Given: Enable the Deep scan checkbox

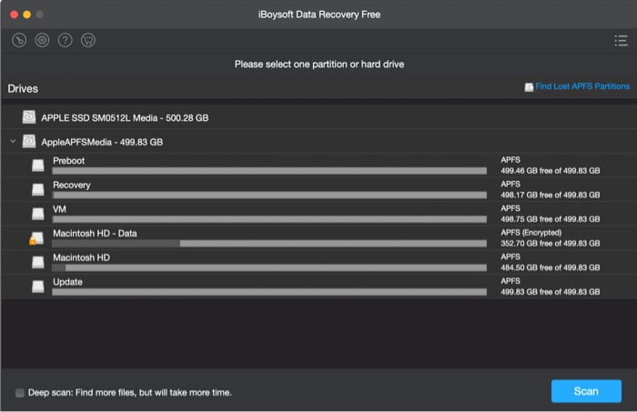Looking at the screenshot, I should tap(19, 393).
